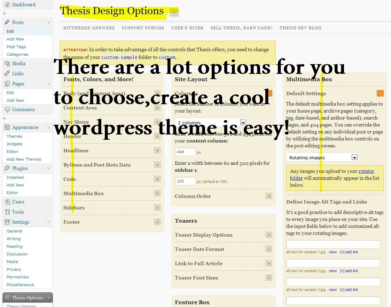The image size is (391, 307).
Task: Open the 2 columns dropdown
Action: (211, 123)
